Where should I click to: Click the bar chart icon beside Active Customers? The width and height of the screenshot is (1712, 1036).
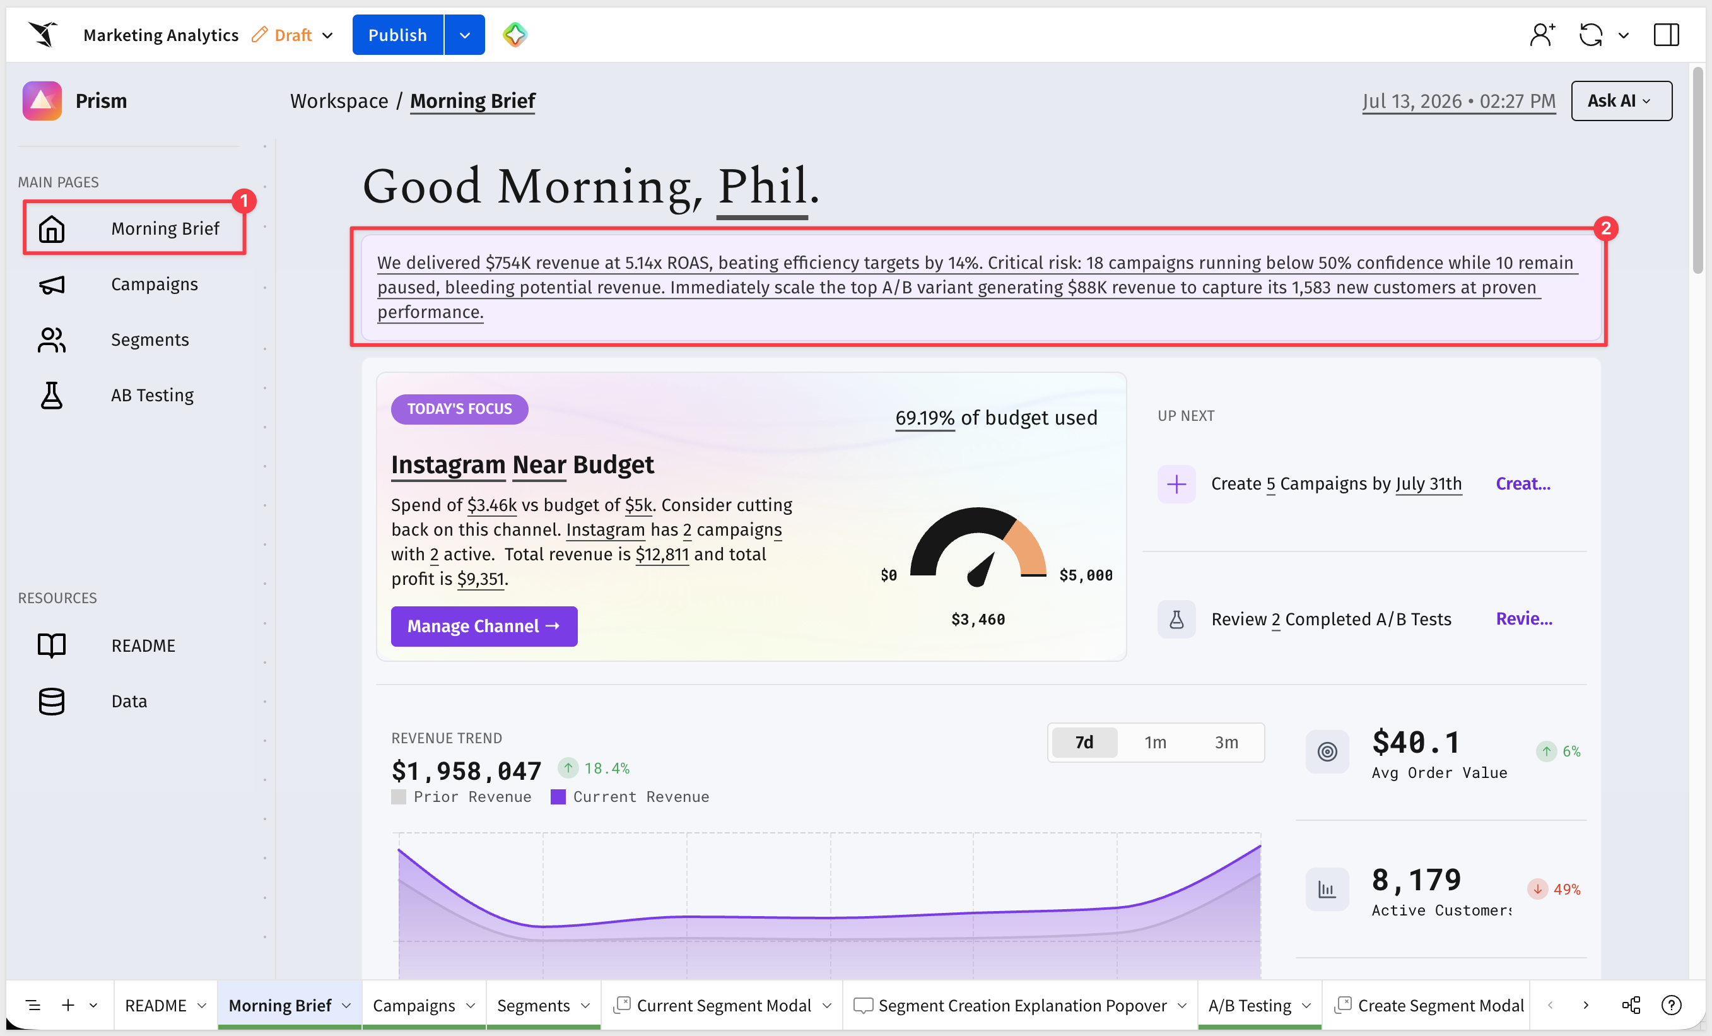[x=1327, y=889]
